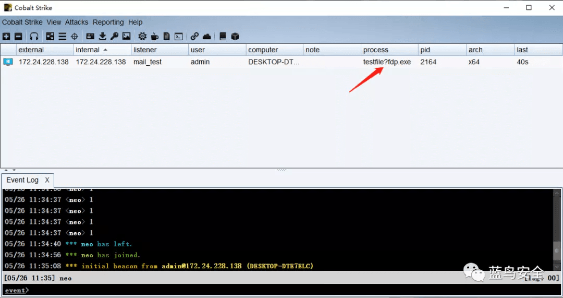Open the Attacks menu

[77, 22]
